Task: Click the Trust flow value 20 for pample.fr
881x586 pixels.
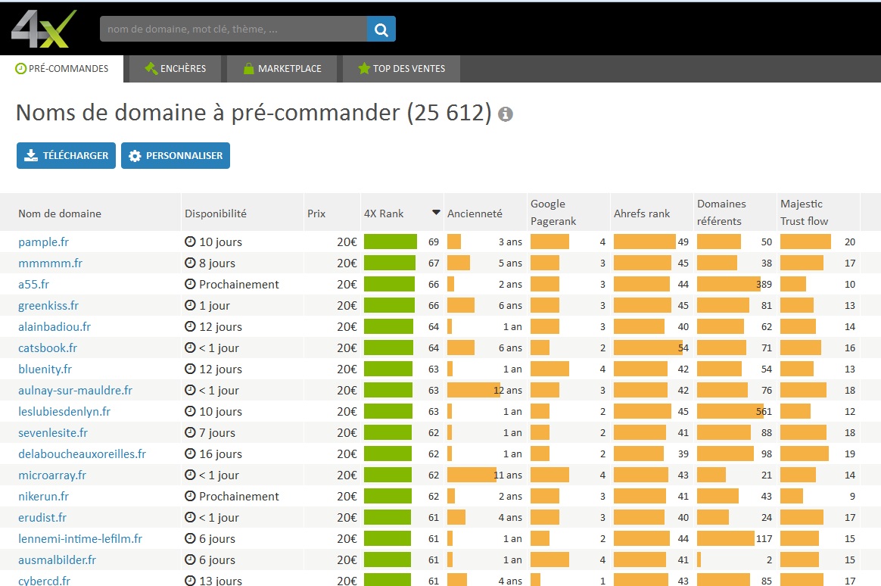Action: (x=849, y=242)
